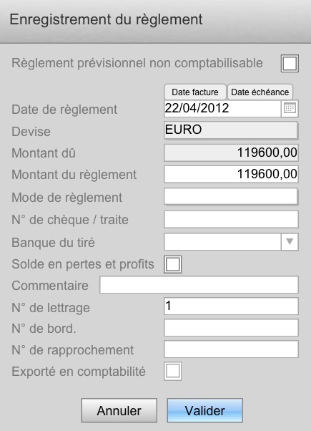Click the Banque du tiré combo box field
This screenshot has width=311, height=431.
point(222,242)
